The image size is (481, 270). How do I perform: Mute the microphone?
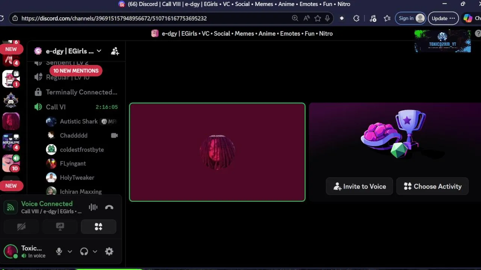[x=59, y=252]
